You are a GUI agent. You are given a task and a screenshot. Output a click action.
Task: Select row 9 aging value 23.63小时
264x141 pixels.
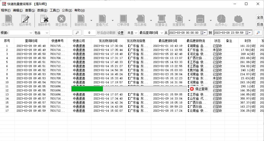pos(248,78)
